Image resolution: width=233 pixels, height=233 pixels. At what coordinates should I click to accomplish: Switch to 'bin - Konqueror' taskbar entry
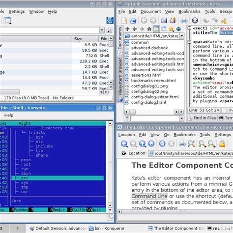coord(107,228)
